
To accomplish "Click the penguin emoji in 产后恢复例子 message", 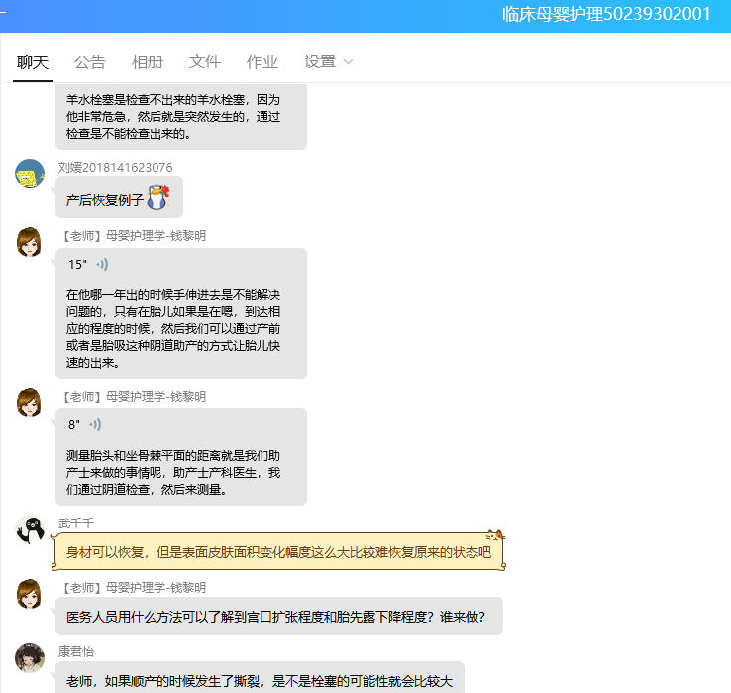I will 158,198.
